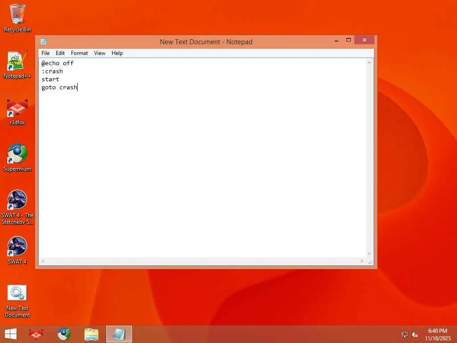Click the vertical scrollbar up arrow
Viewport: 457px width, 343px height.
pos(369,63)
